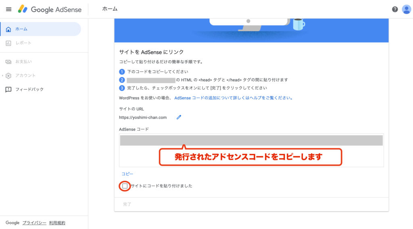Click the お支払い payment icon

click(x=8, y=61)
